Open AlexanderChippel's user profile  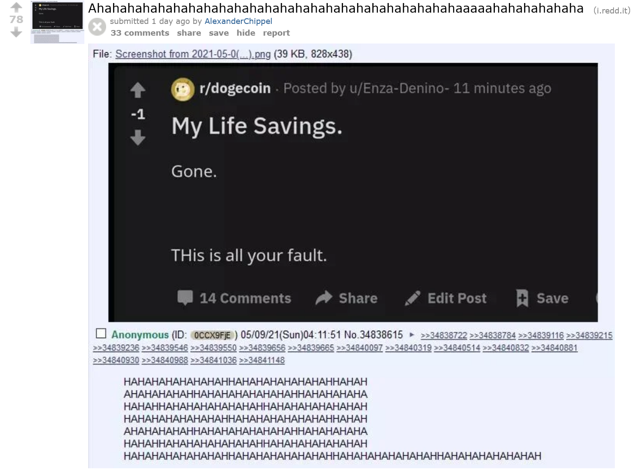[x=238, y=21]
